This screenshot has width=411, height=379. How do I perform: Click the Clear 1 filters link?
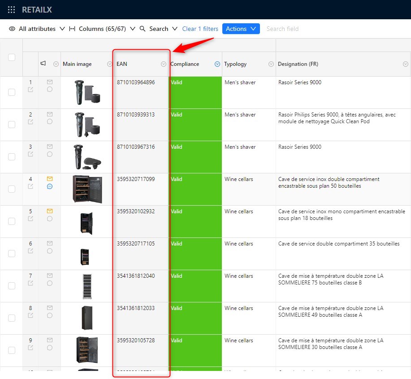200,29
